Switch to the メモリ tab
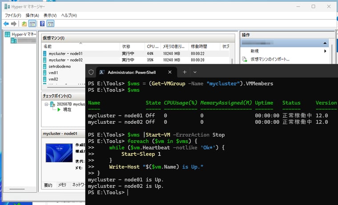The height and width of the screenshot is (205, 338). 62,185
